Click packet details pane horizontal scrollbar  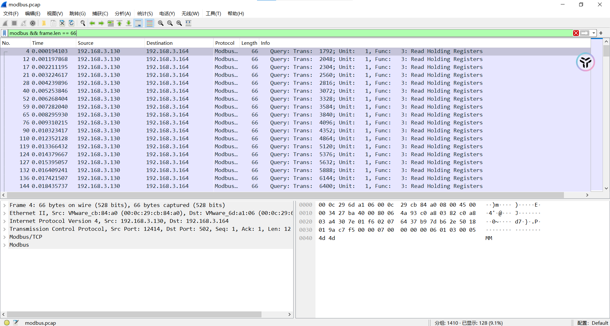tap(134, 314)
